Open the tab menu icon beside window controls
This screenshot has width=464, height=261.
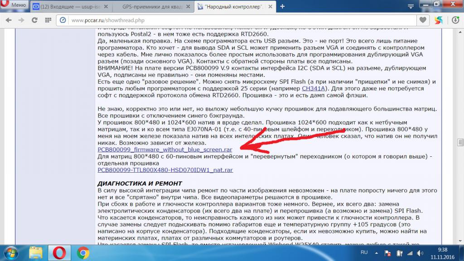(411, 6)
